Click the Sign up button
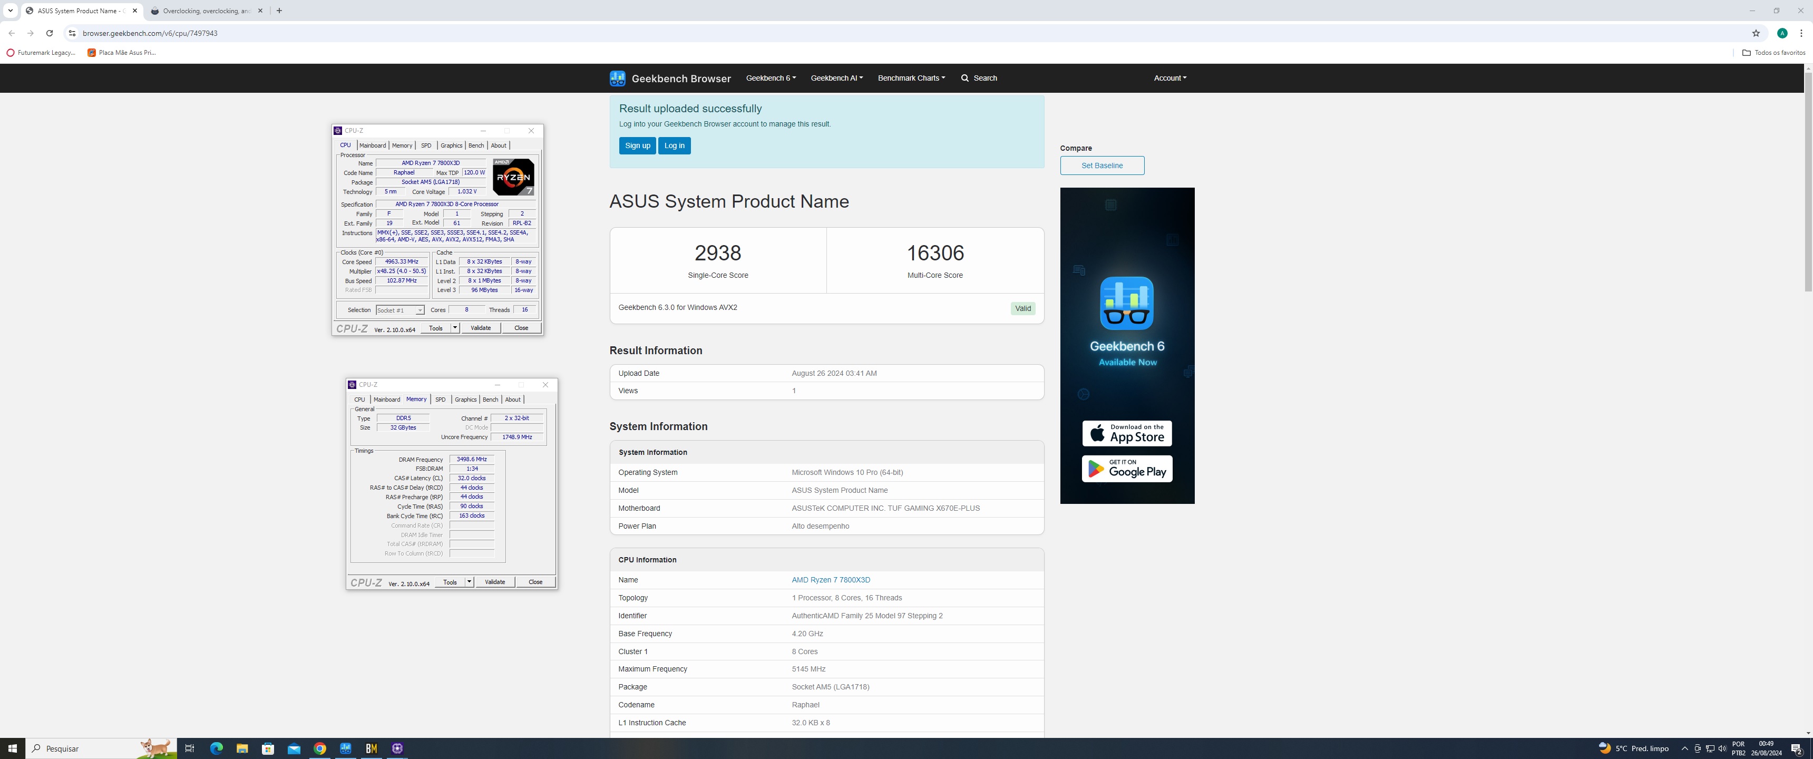The height and width of the screenshot is (759, 1813). 638,146
